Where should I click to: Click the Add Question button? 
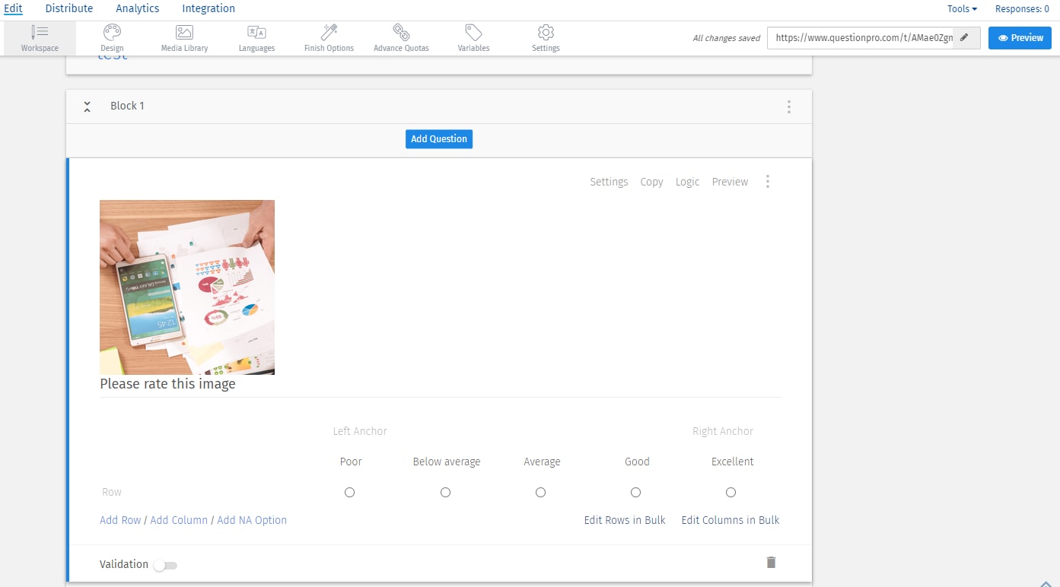point(438,138)
